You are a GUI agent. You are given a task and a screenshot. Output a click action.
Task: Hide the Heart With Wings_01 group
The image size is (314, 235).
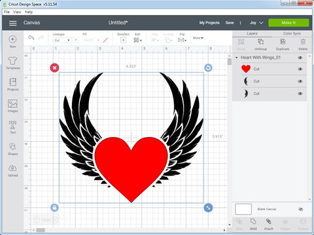click(x=300, y=57)
